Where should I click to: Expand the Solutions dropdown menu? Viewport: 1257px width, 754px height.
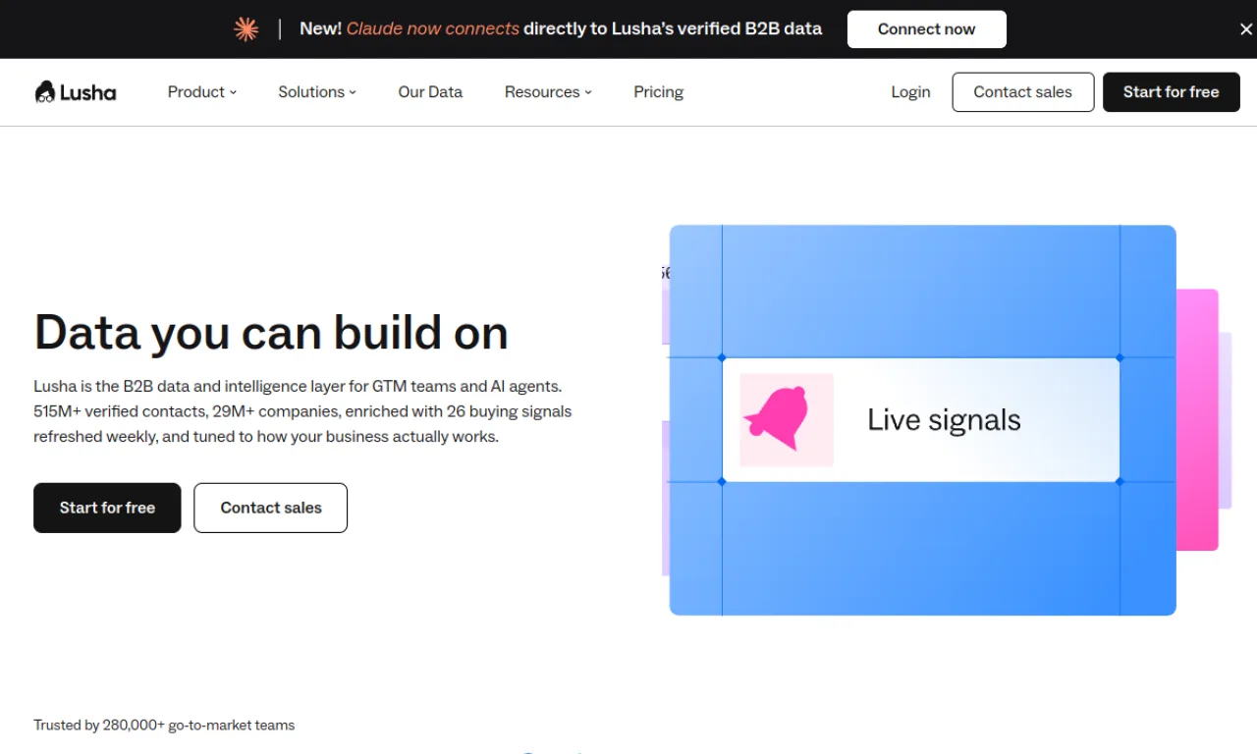click(317, 92)
